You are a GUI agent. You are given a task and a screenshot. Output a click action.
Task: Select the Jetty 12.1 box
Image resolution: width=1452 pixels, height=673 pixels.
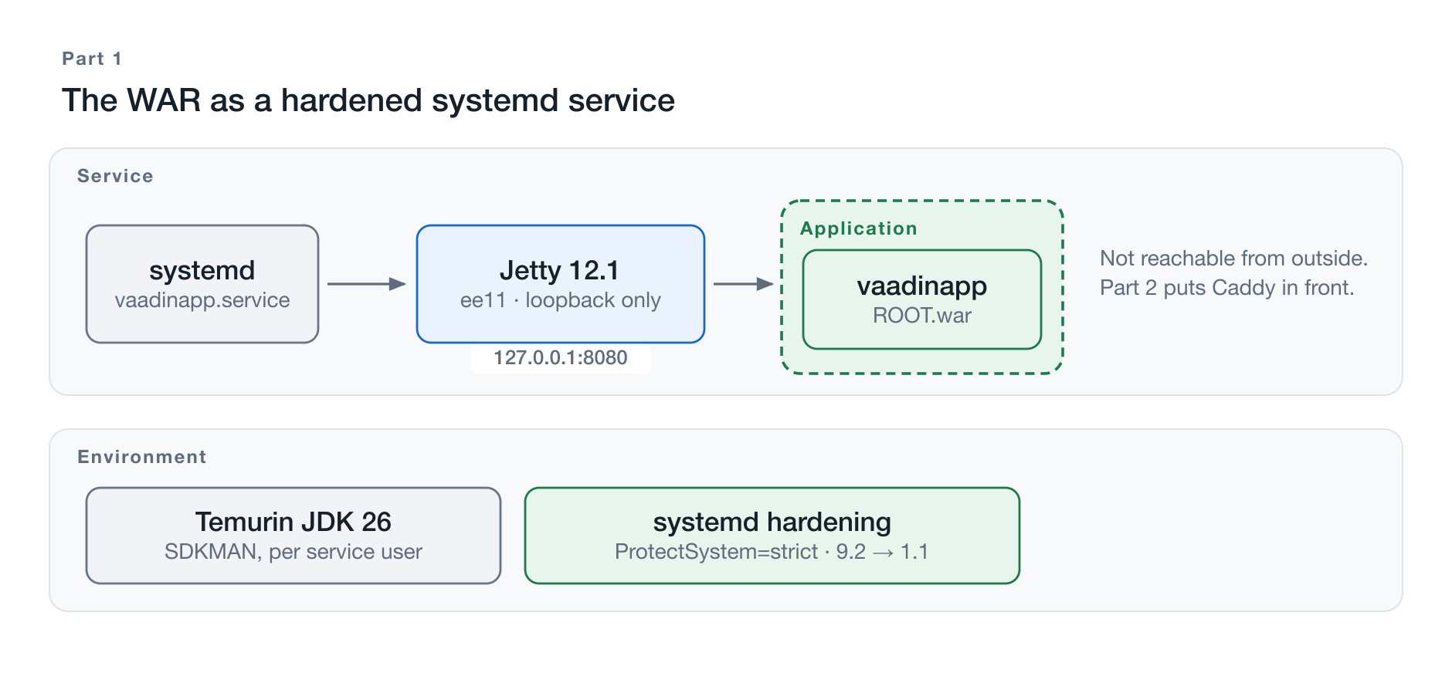point(561,284)
